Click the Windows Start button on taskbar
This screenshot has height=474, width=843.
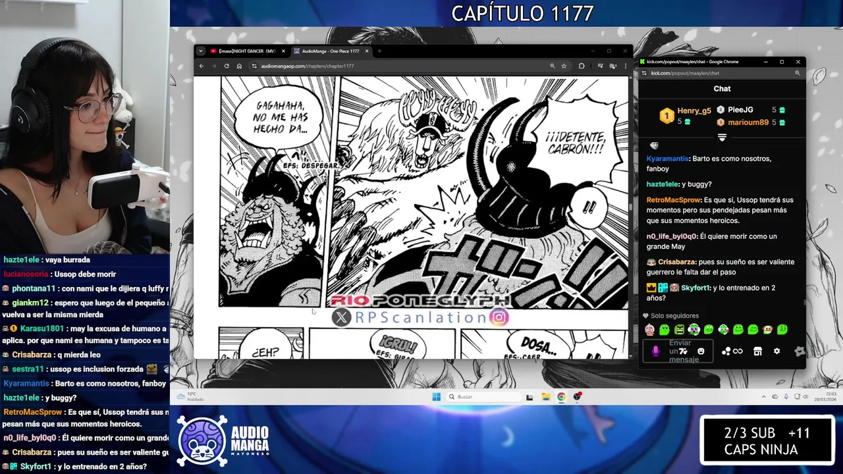[436, 397]
